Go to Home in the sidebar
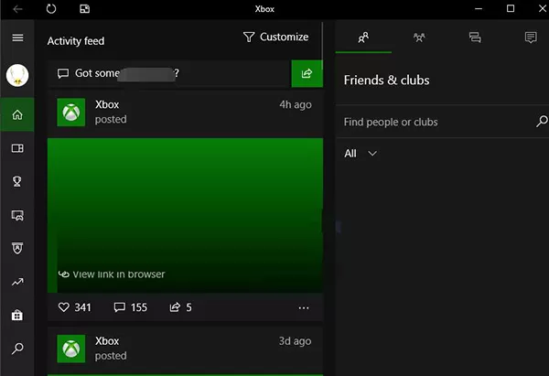The width and height of the screenshot is (549, 376). (17, 114)
